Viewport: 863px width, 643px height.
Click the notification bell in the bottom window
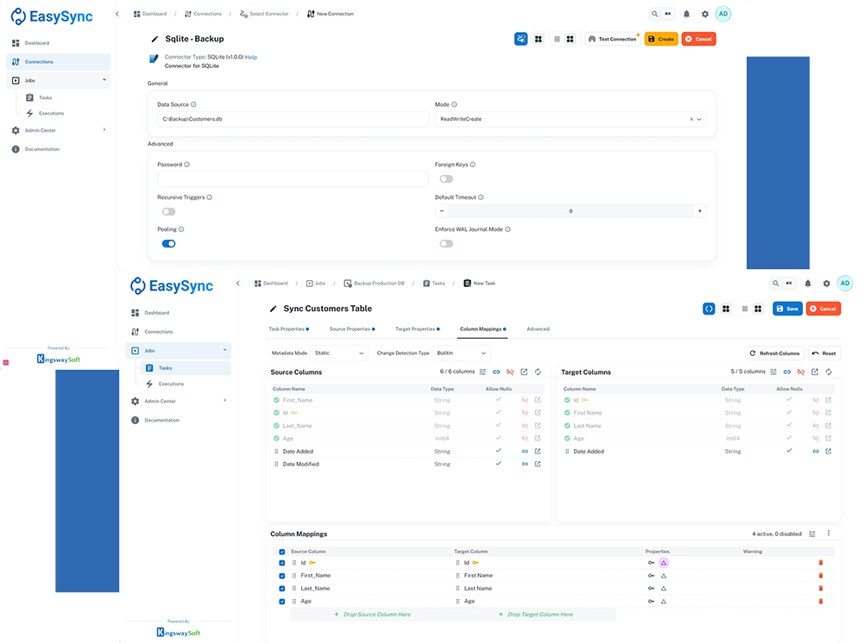coord(808,284)
